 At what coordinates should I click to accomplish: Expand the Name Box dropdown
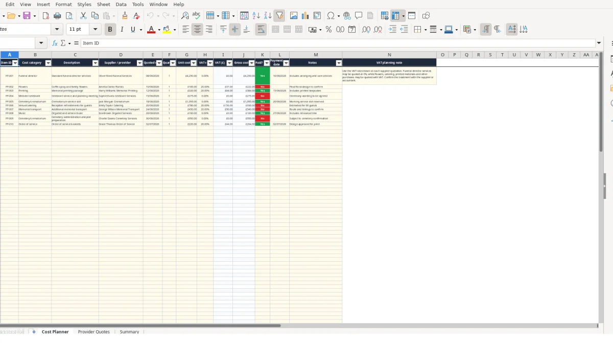point(41,43)
